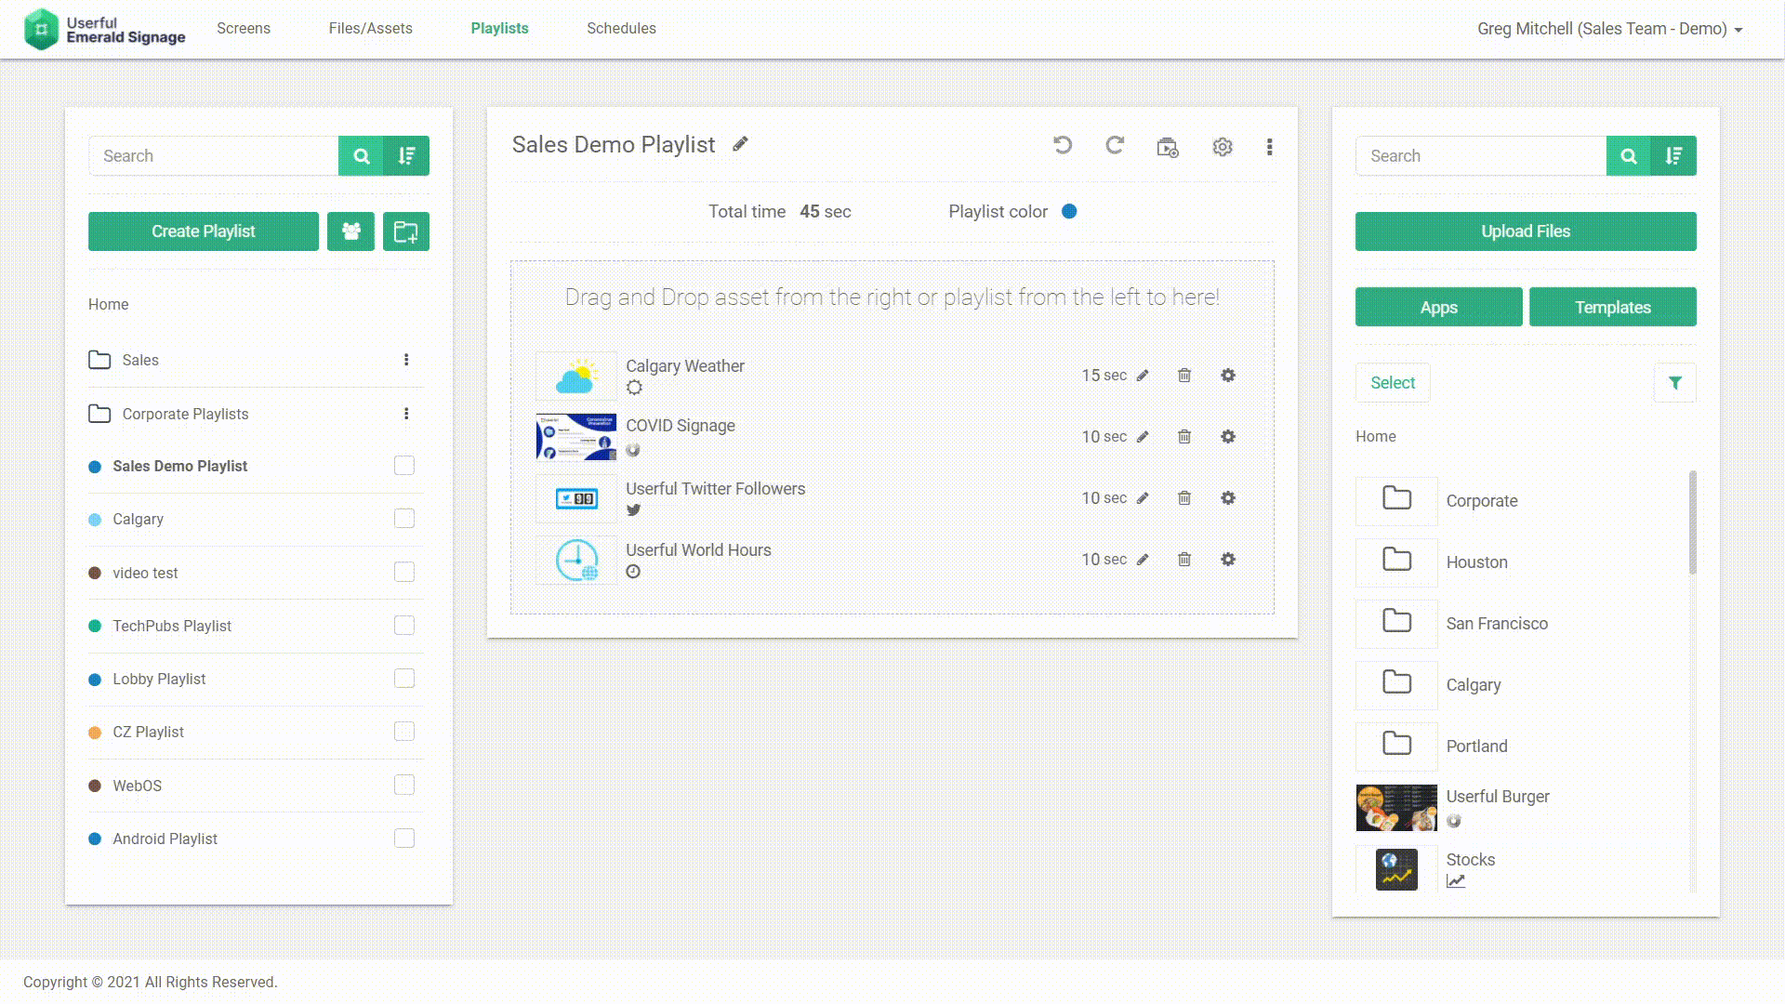Delete Calgary Weather from playlist
This screenshot has width=1785, height=1004.
pyautogui.click(x=1184, y=376)
